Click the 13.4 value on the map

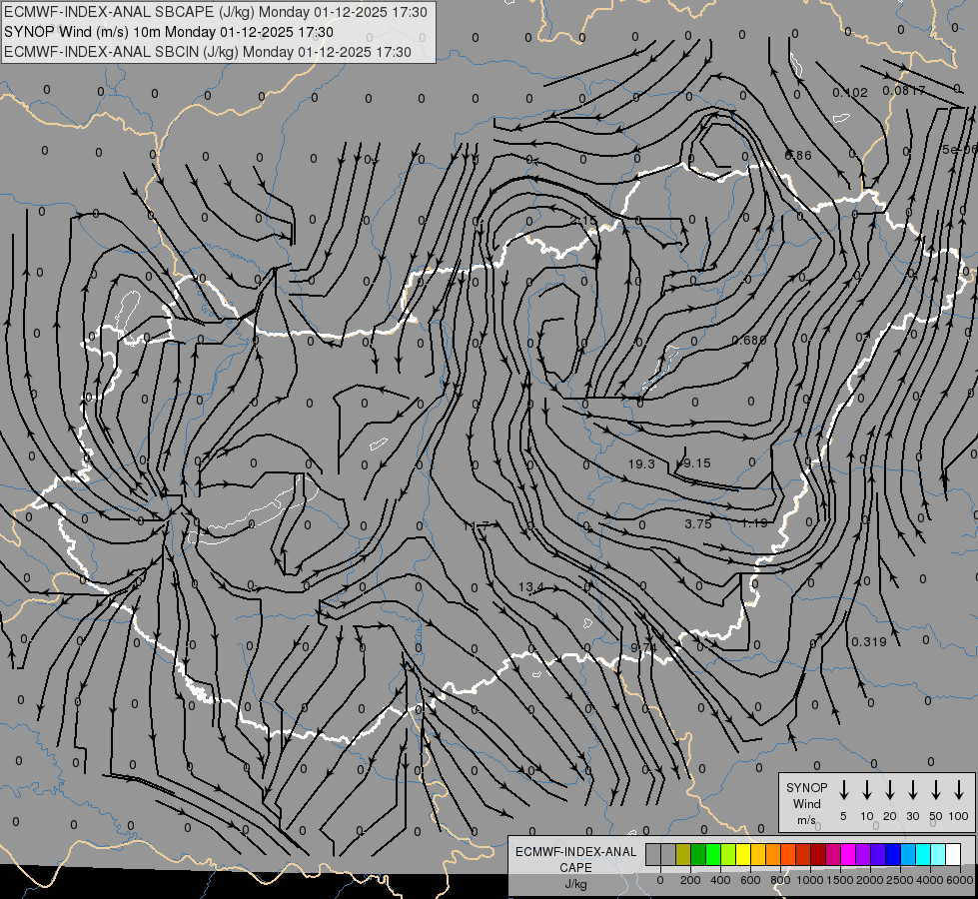pyautogui.click(x=530, y=587)
